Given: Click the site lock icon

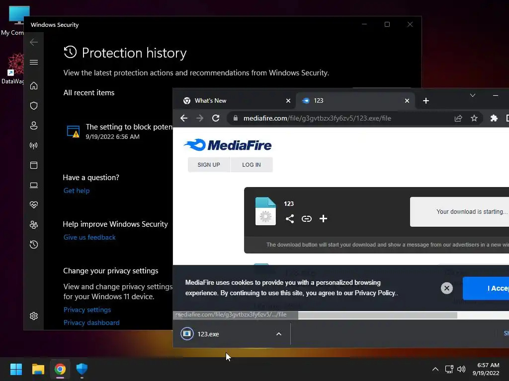Looking at the screenshot, I should point(236,118).
